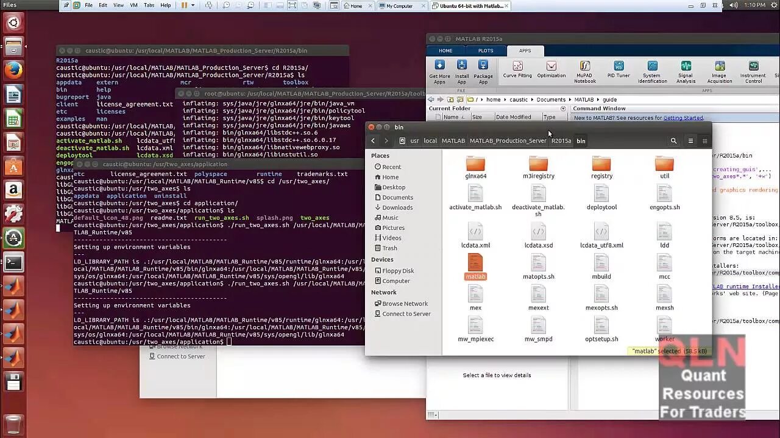Launch the System Identification app
The height and width of the screenshot is (438, 780).
652,72
